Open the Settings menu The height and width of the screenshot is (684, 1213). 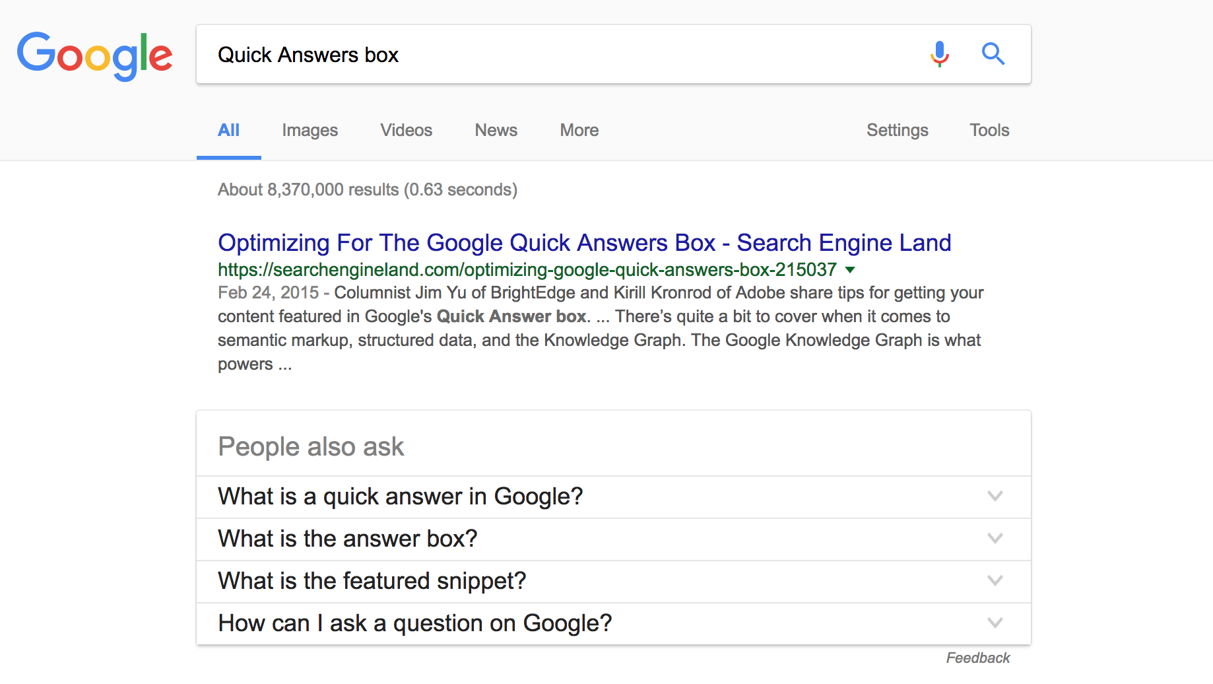click(897, 130)
